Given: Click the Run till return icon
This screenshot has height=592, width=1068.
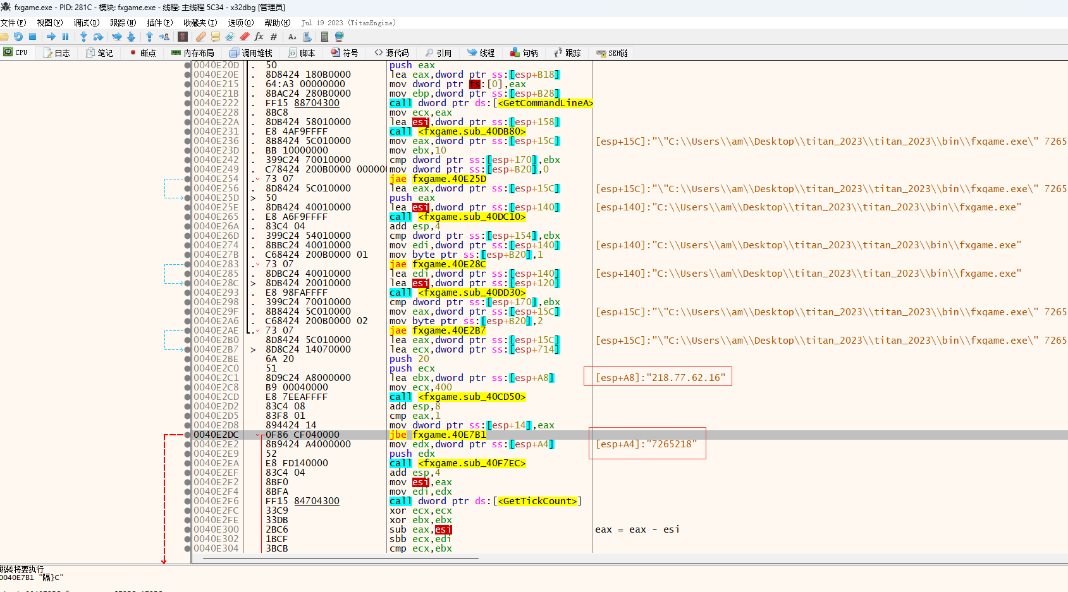Looking at the screenshot, I should [149, 37].
